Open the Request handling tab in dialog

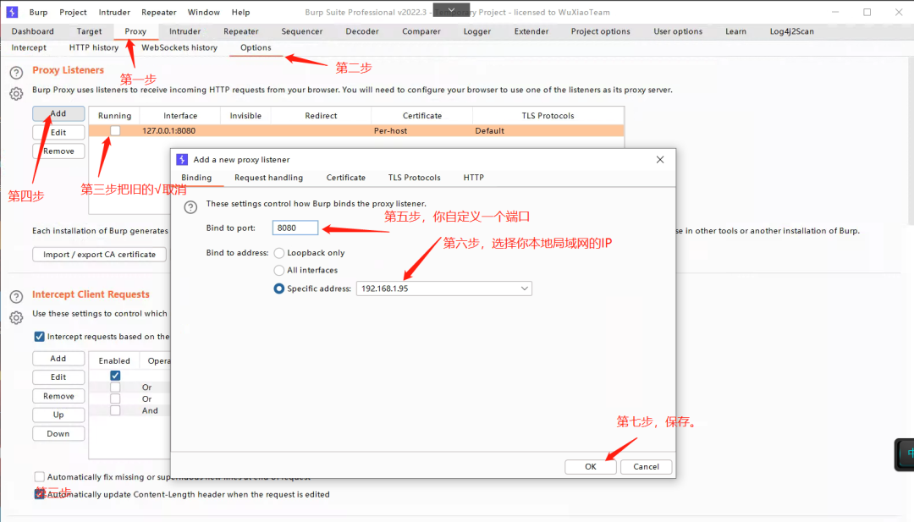coord(269,178)
